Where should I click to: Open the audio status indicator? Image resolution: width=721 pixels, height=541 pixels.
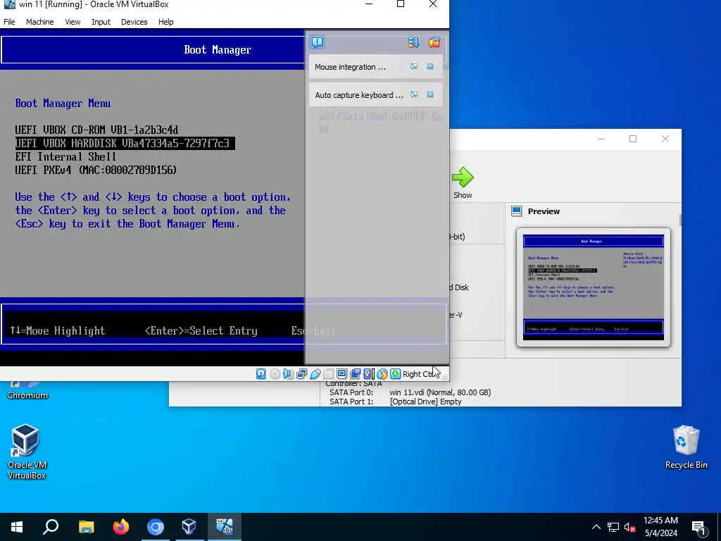coord(288,374)
